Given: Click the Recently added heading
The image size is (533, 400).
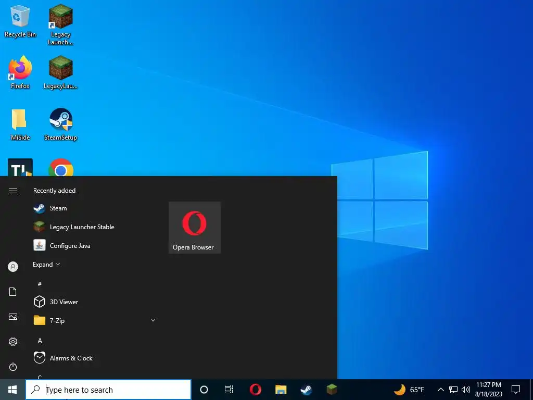Looking at the screenshot, I should (x=54, y=191).
